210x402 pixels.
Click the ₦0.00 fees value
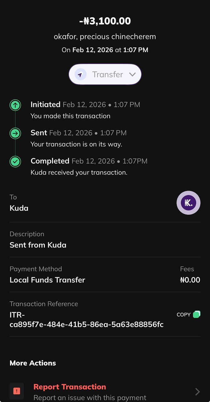coord(190,280)
